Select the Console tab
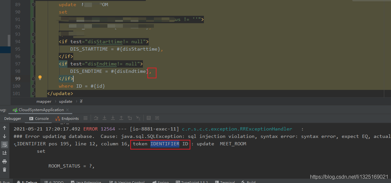Image resolution: width=391 pixels, height=183 pixels. click(x=39, y=119)
